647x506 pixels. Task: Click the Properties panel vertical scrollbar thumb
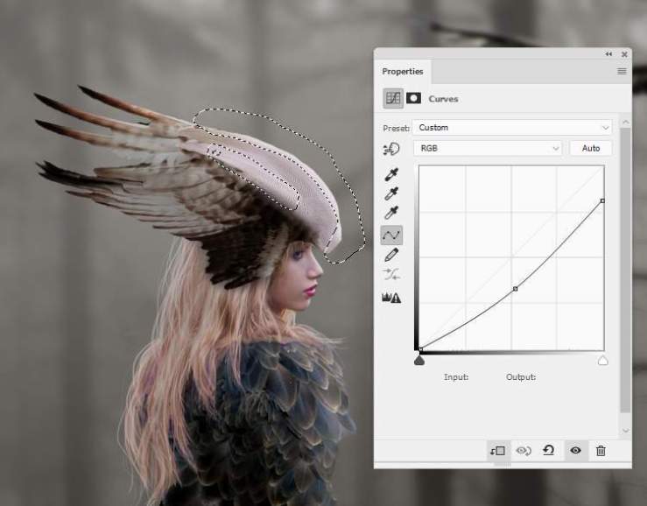point(625,271)
